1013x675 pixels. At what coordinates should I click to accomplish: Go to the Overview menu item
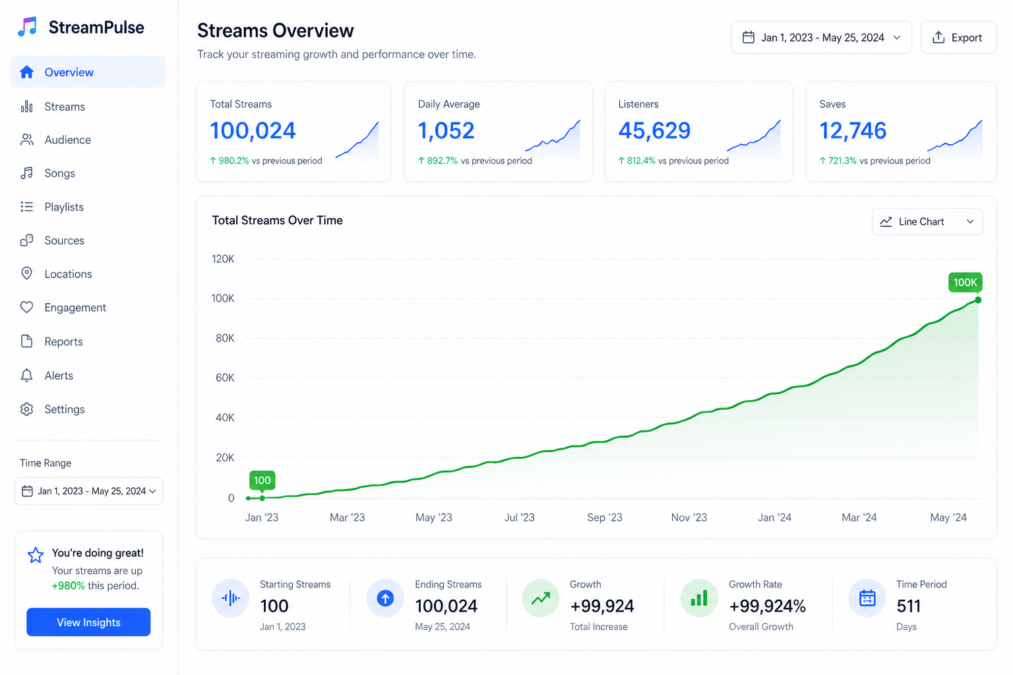tap(88, 72)
